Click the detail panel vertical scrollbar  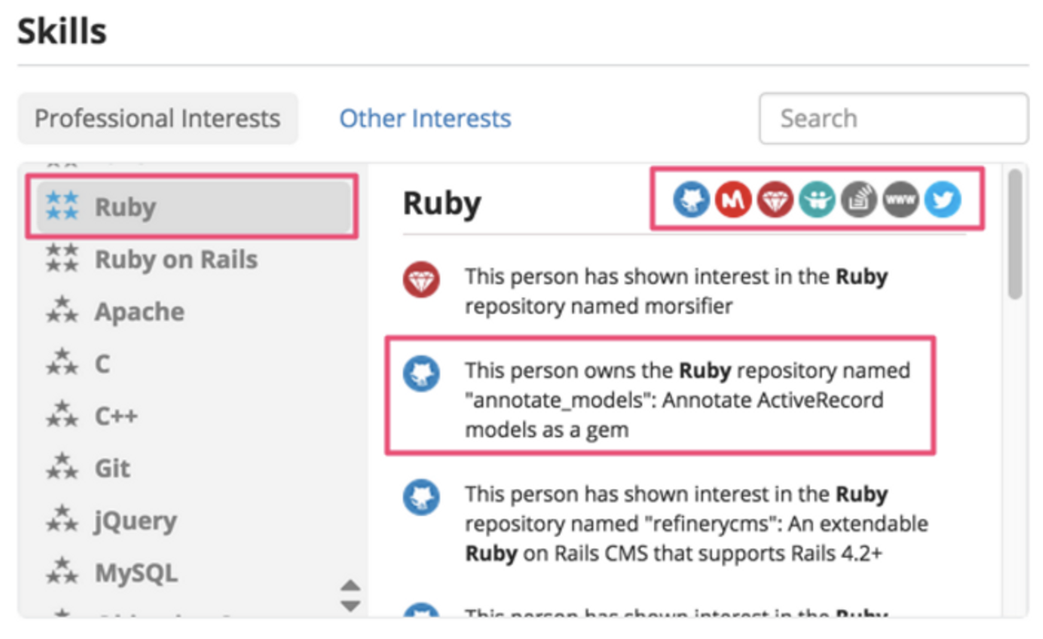tap(1014, 235)
